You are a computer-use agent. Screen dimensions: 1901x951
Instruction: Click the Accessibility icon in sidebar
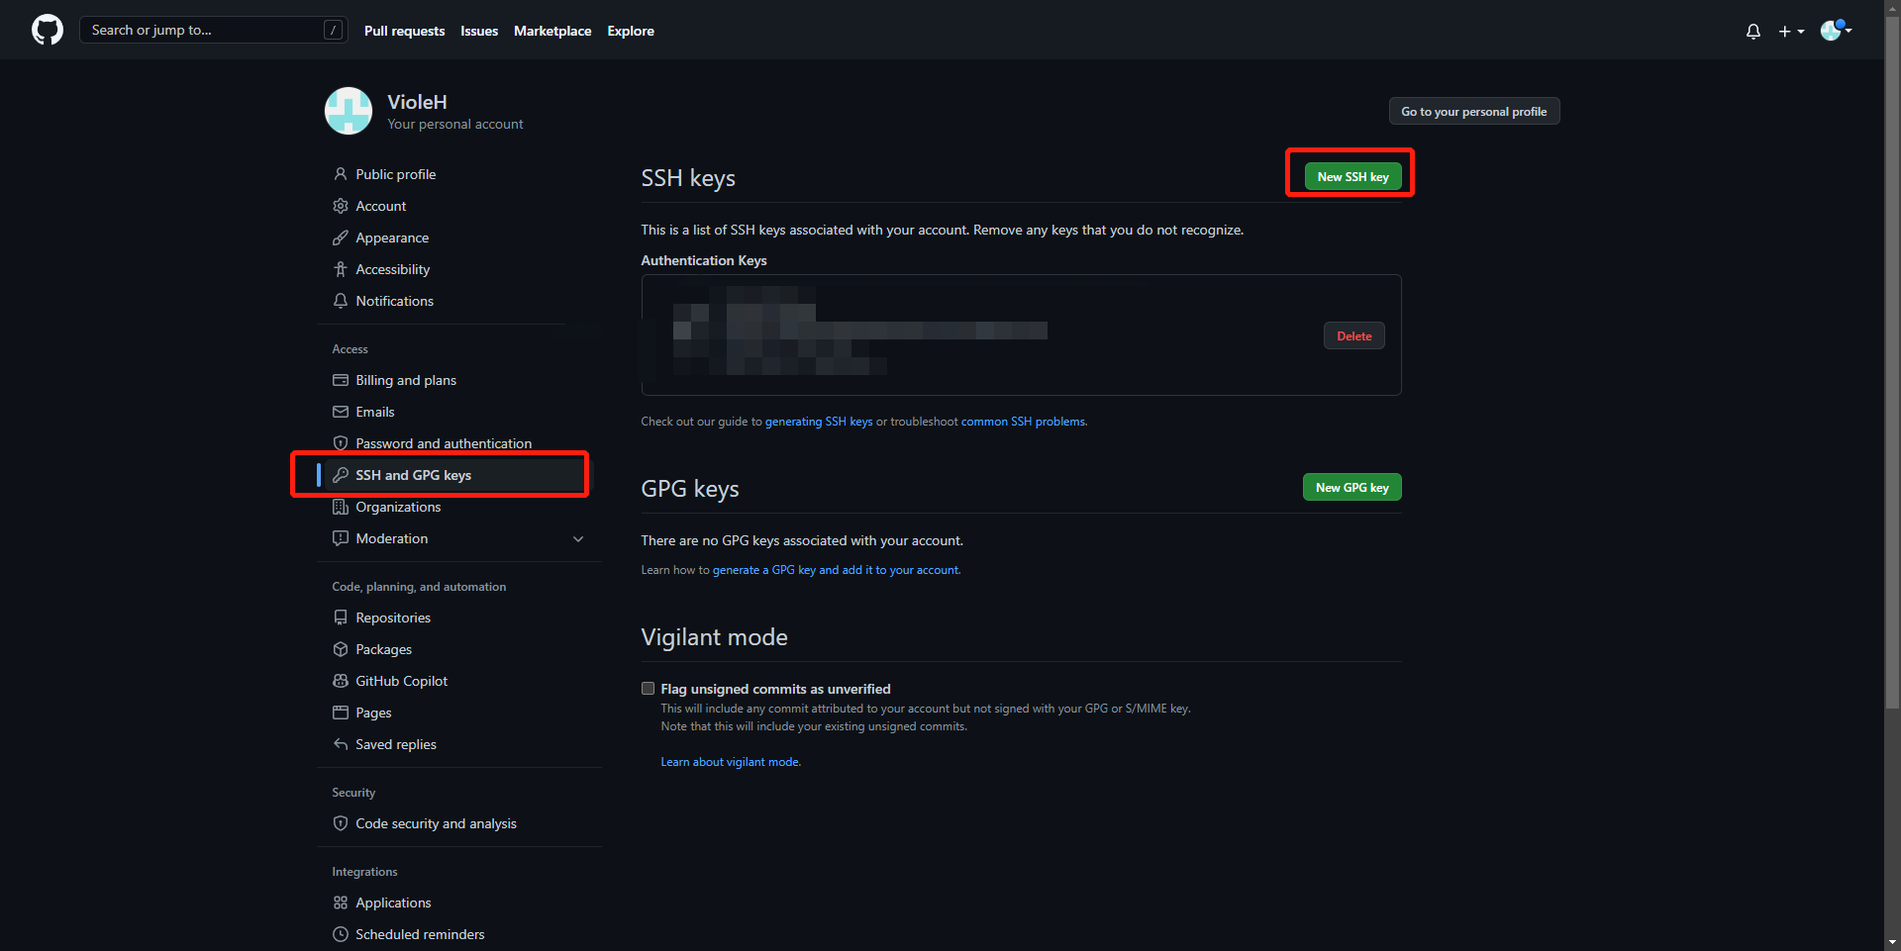[341, 269]
